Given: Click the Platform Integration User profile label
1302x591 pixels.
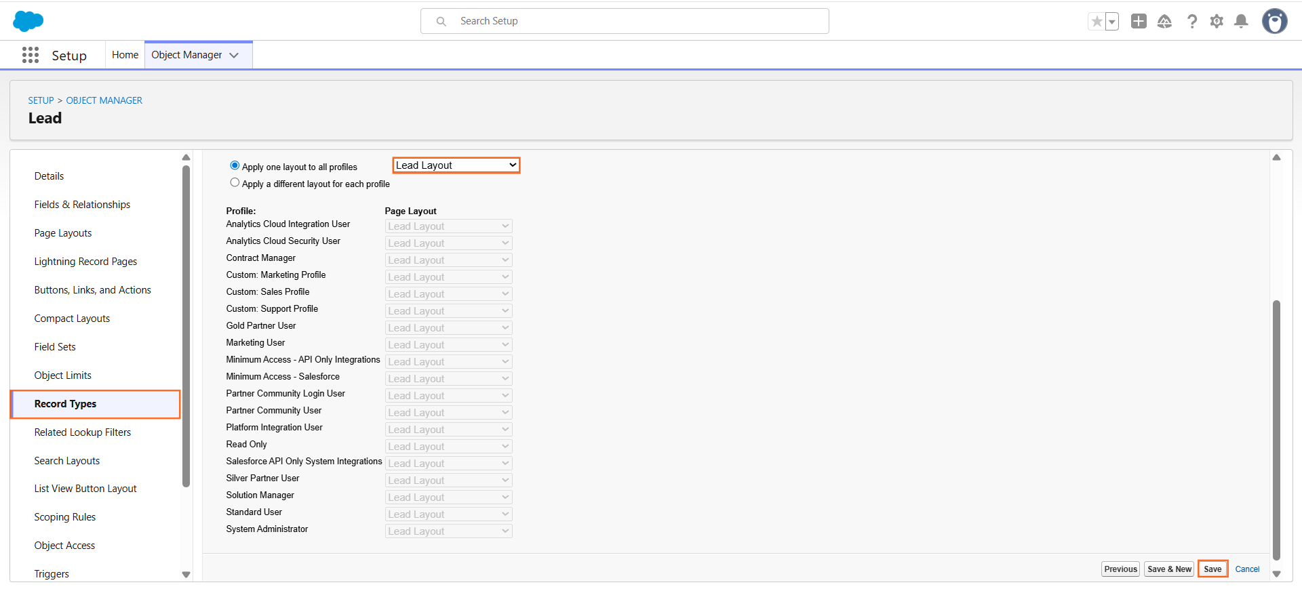Looking at the screenshot, I should pos(274,428).
